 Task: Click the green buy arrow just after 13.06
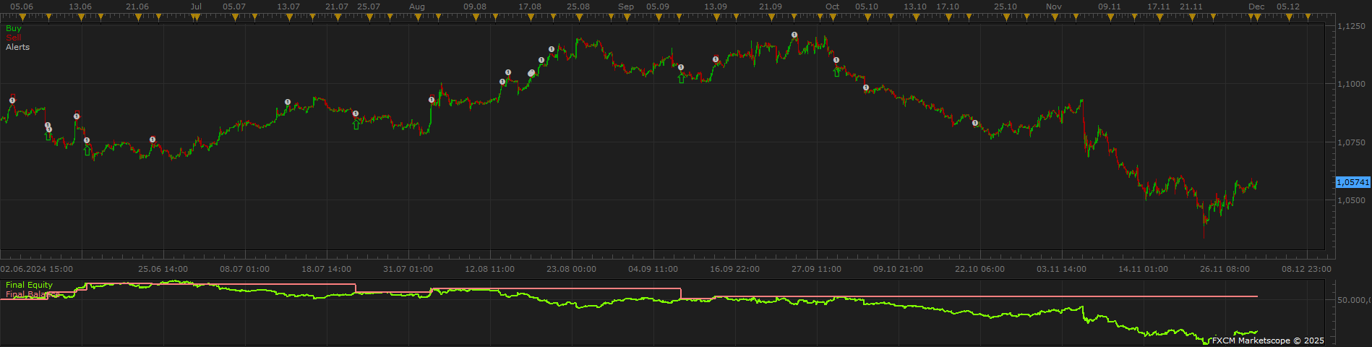click(x=87, y=150)
